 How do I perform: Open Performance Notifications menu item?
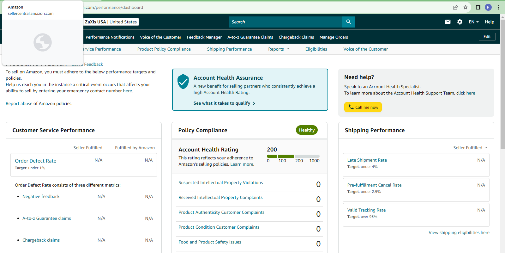click(110, 37)
